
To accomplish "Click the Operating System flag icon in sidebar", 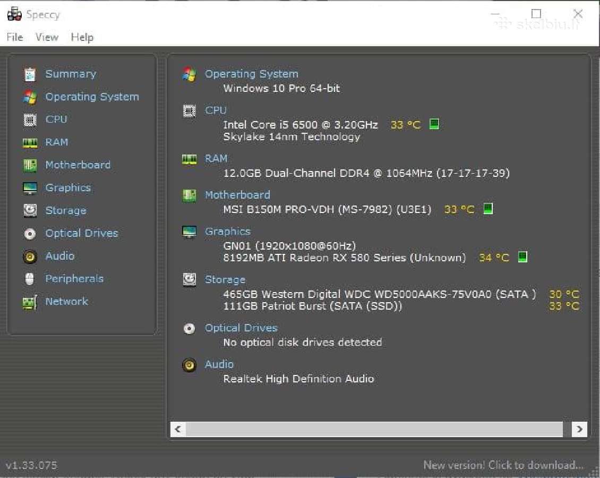I will coord(30,97).
